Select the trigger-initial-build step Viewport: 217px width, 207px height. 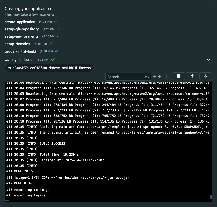click(20, 51)
